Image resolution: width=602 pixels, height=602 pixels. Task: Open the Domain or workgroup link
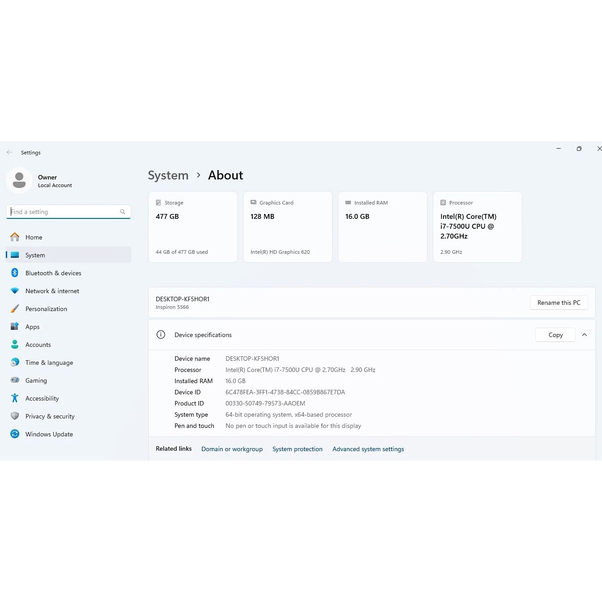pos(232,449)
